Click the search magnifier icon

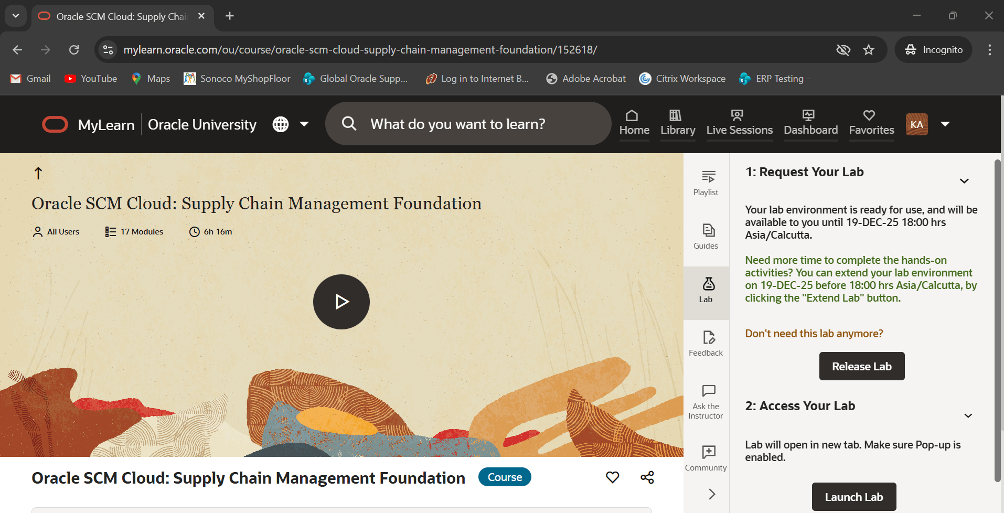click(x=349, y=124)
